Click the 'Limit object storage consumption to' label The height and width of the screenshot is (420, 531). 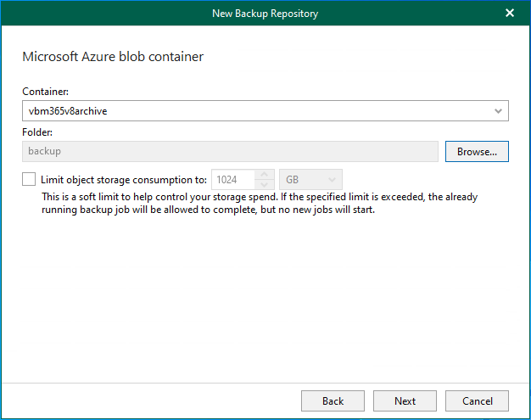(x=124, y=180)
